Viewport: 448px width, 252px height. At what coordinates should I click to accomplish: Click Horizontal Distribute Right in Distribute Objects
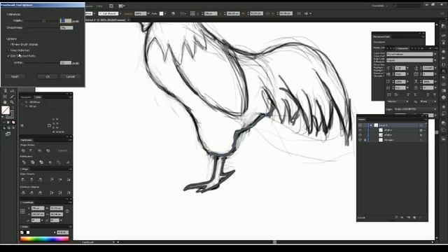[69, 193]
